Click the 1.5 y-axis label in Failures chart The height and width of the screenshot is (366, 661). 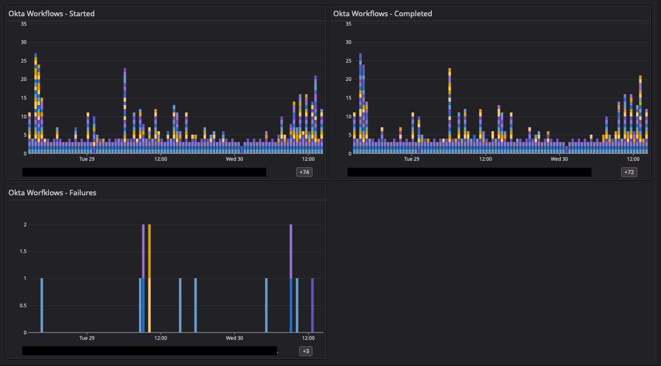coord(23,252)
